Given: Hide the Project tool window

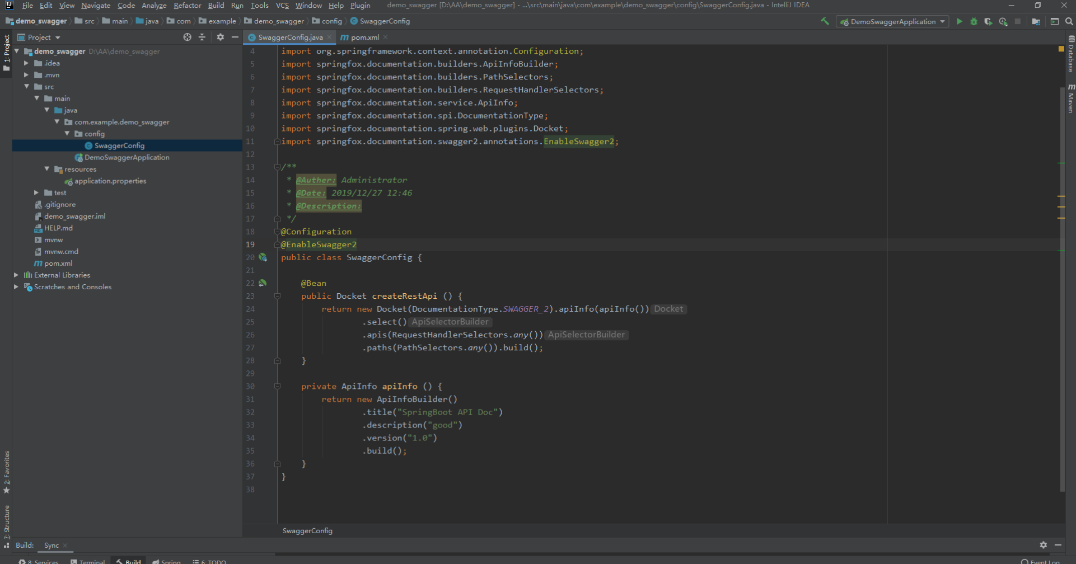Looking at the screenshot, I should coord(235,37).
